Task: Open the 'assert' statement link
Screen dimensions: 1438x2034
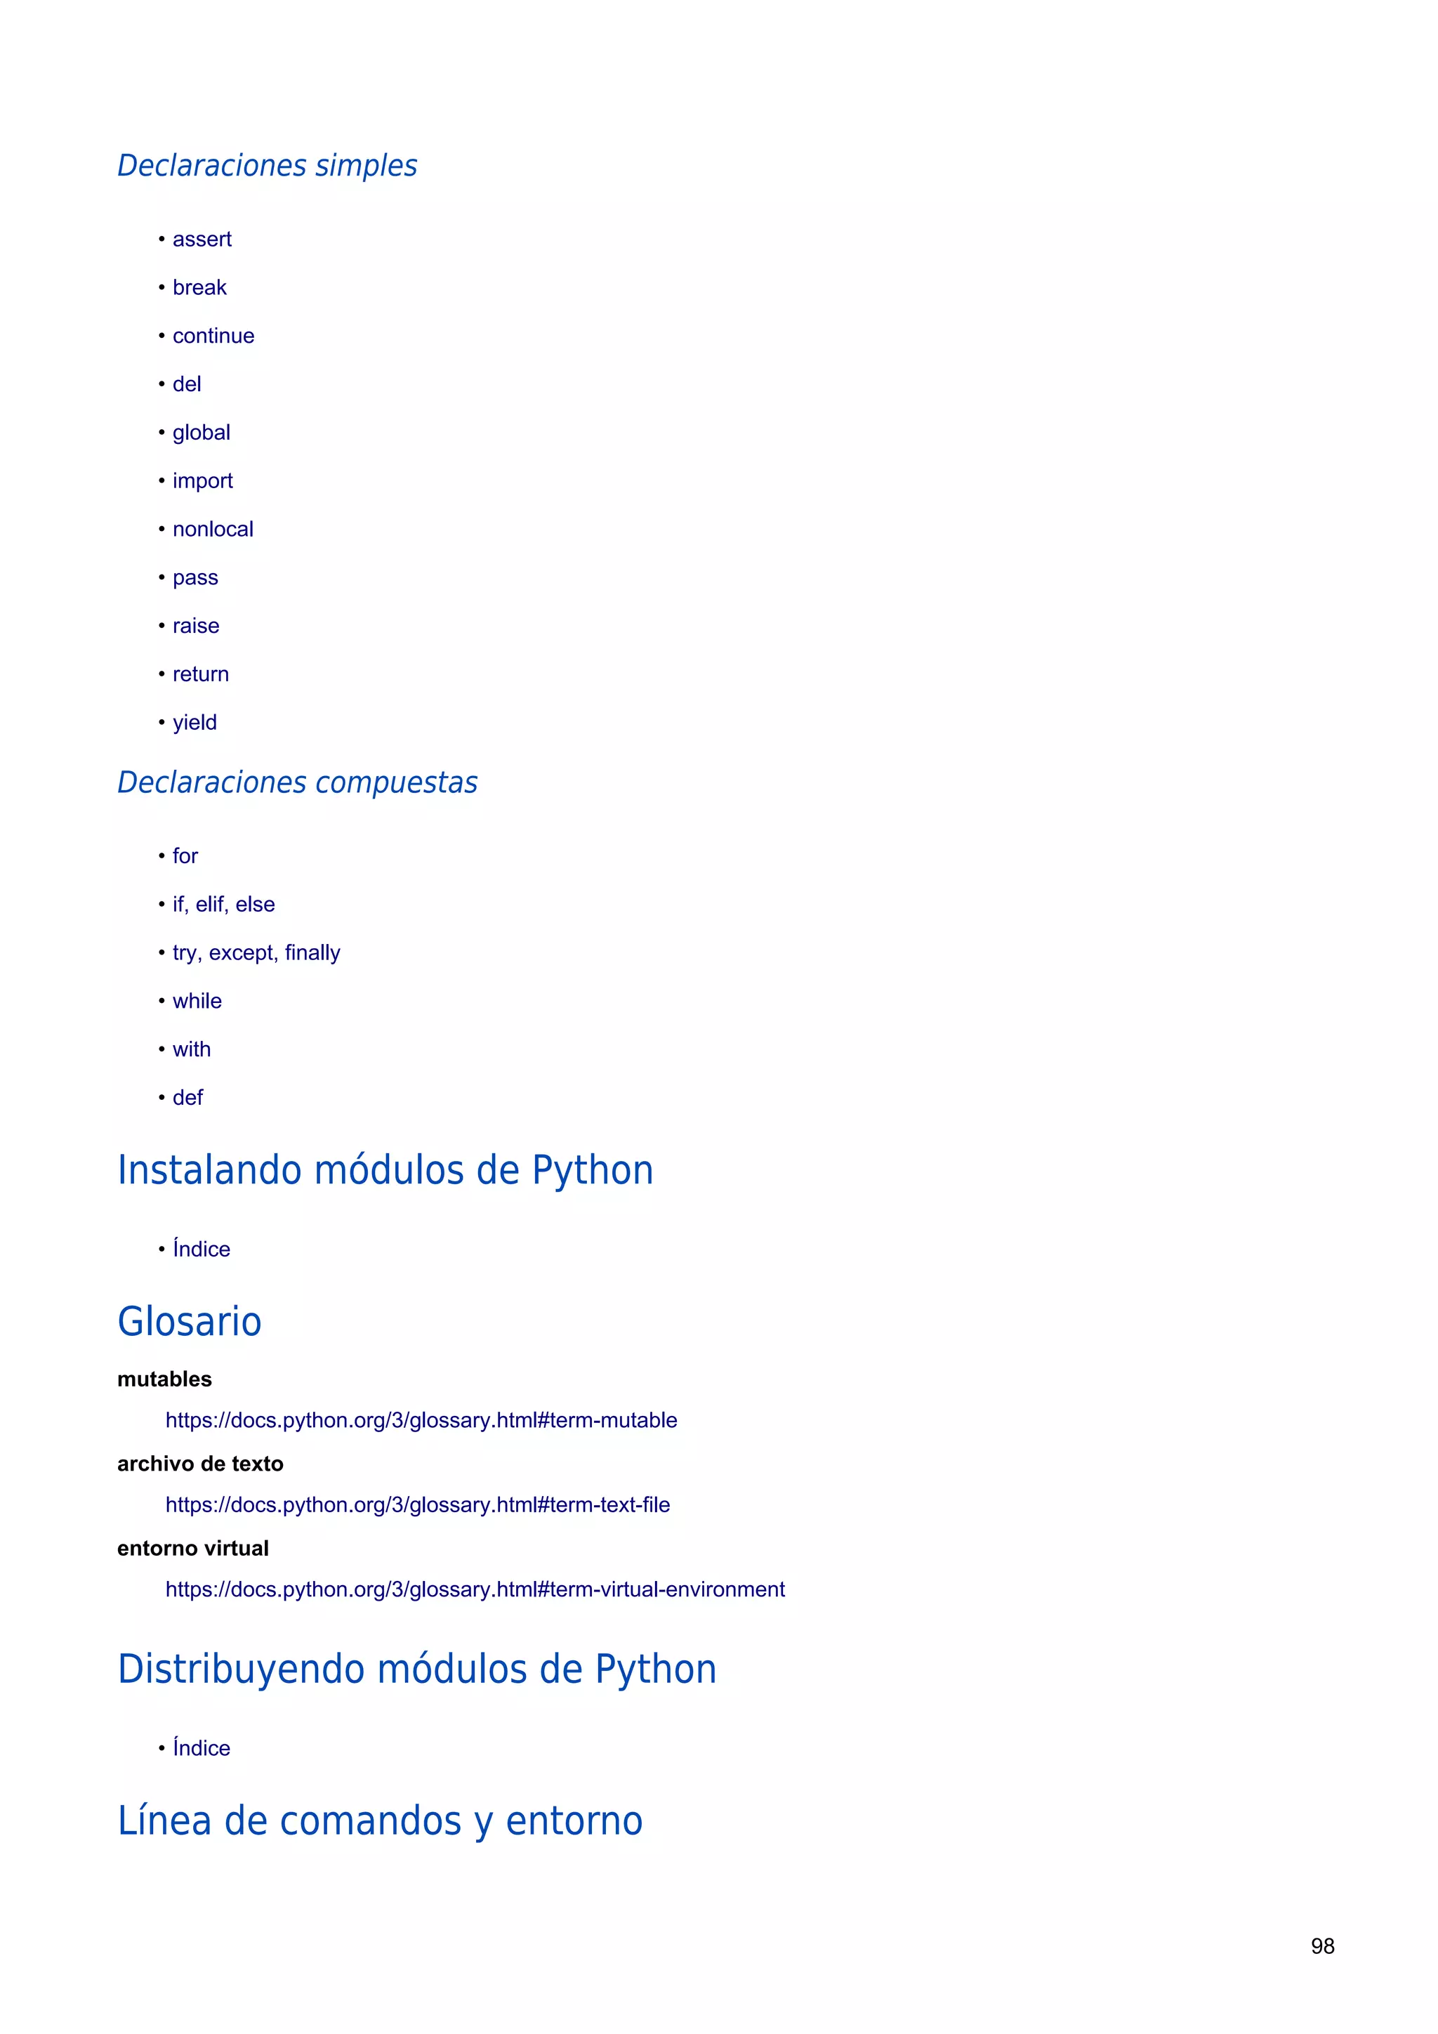Action: coord(202,240)
